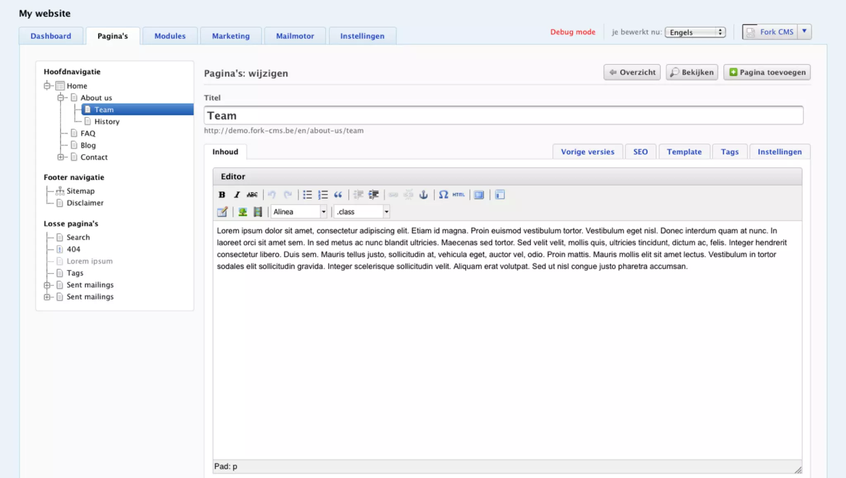Apply italic formatting in the editor
Screen dimensions: 846x478
coord(237,195)
